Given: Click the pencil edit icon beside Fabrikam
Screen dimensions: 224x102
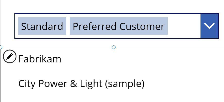Looking at the screenshot, I should coord(10,56).
